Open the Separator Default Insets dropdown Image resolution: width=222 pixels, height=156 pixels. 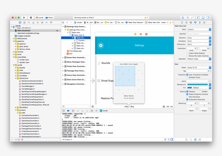point(199,59)
